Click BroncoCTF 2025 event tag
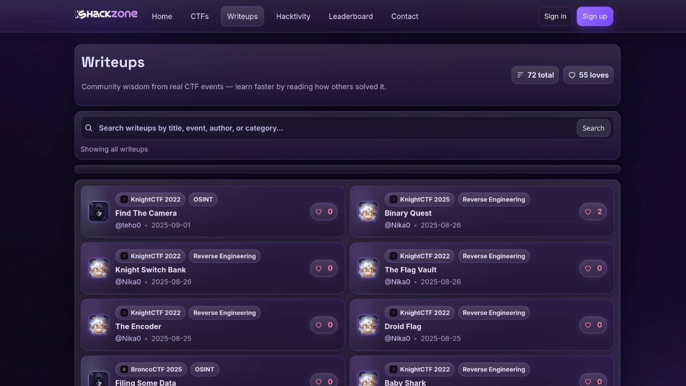 151,369
